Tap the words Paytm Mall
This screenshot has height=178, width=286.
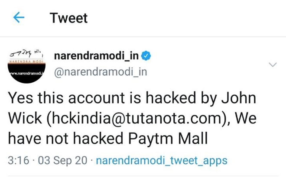[168, 138]
